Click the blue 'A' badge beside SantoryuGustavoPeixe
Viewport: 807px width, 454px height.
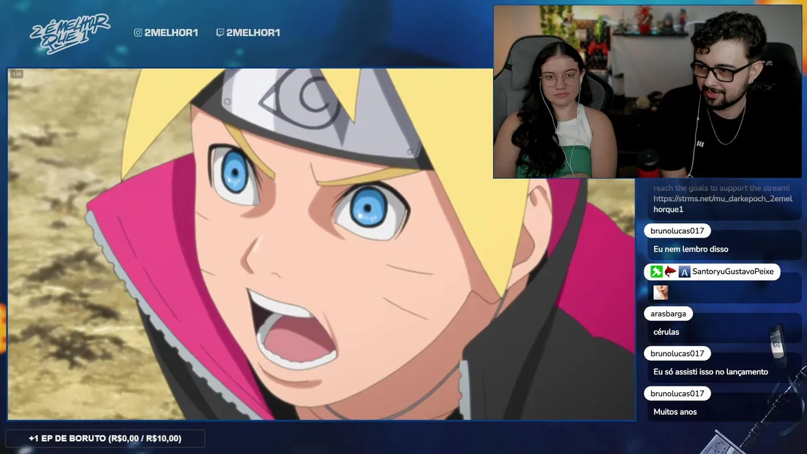(x=684, y=272)
